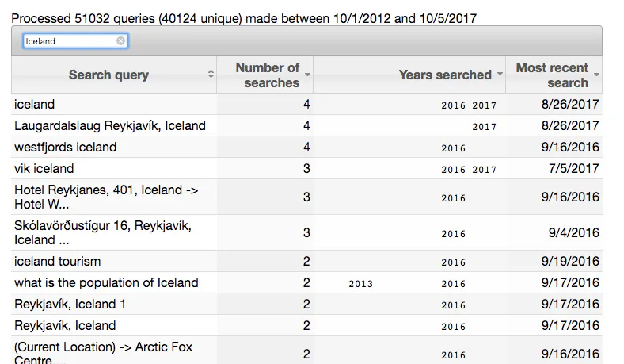
Task: Sort by Years searched arrow
Action: 500,75
